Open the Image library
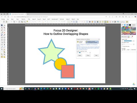The width and height of the screenshot is (137, 103). 121,22
